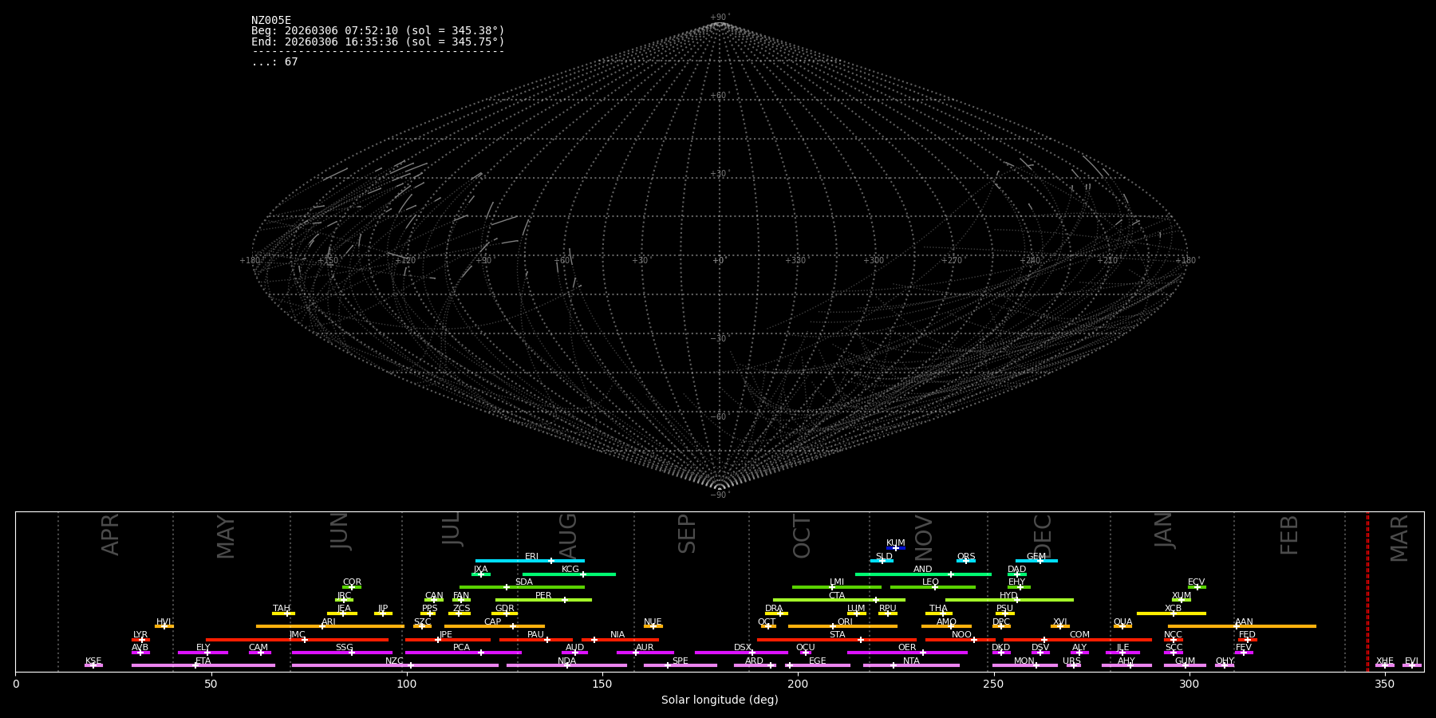Click the red dashed current-longitude marker line
Viewport: 1436px width, 718px height.
click(x=1367, y=591)
